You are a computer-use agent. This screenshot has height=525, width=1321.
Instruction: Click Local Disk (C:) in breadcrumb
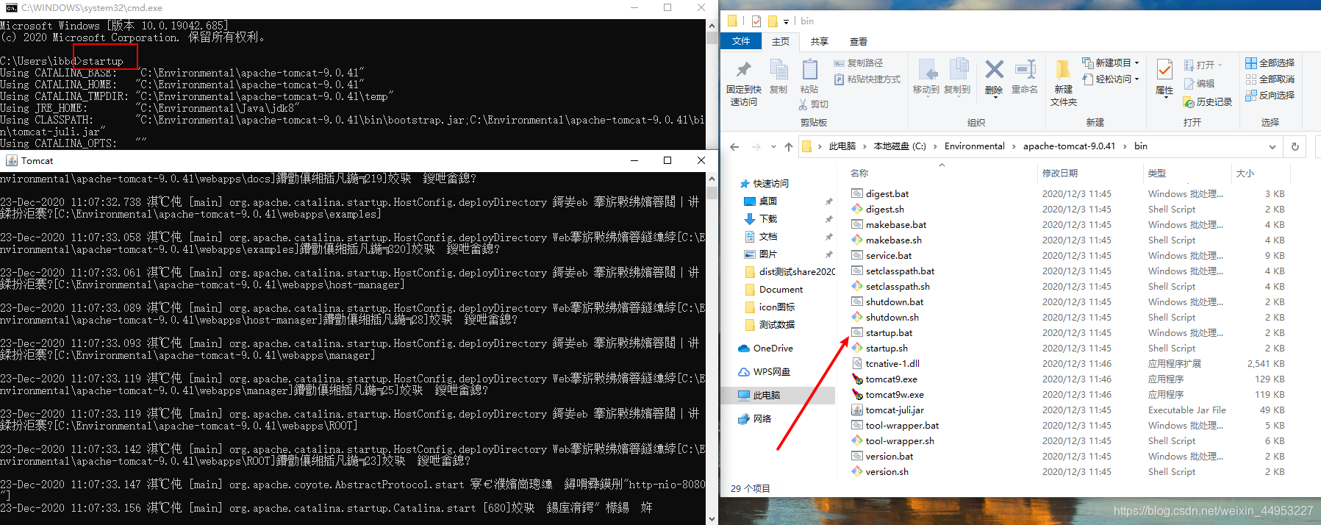tap(900, 146)
